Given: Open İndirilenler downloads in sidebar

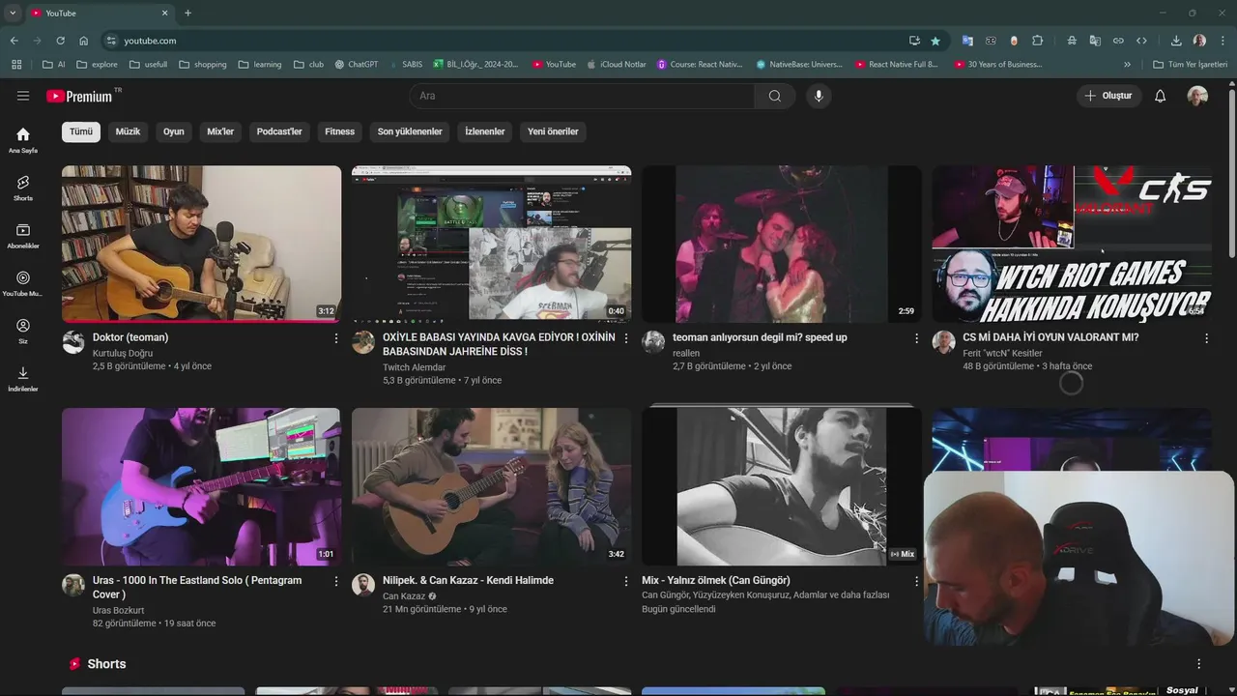Looking at the screenshot, I should [x=23, y=379].
